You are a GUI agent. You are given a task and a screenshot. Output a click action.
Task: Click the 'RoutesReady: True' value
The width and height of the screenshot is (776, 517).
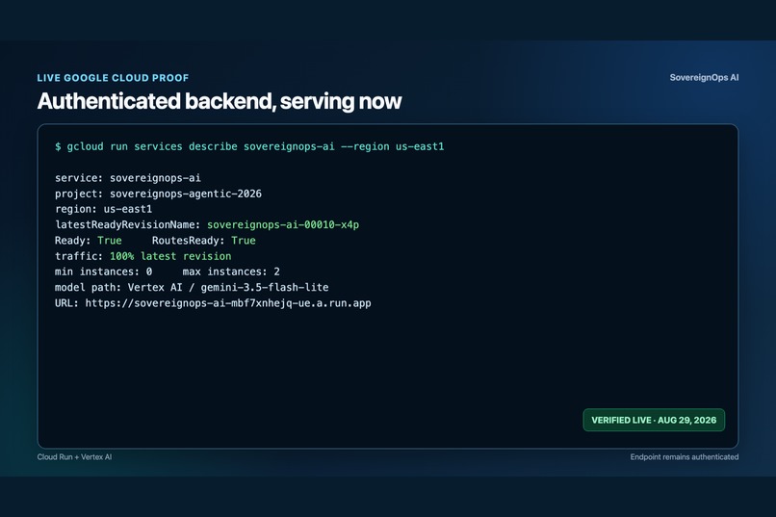204,241
